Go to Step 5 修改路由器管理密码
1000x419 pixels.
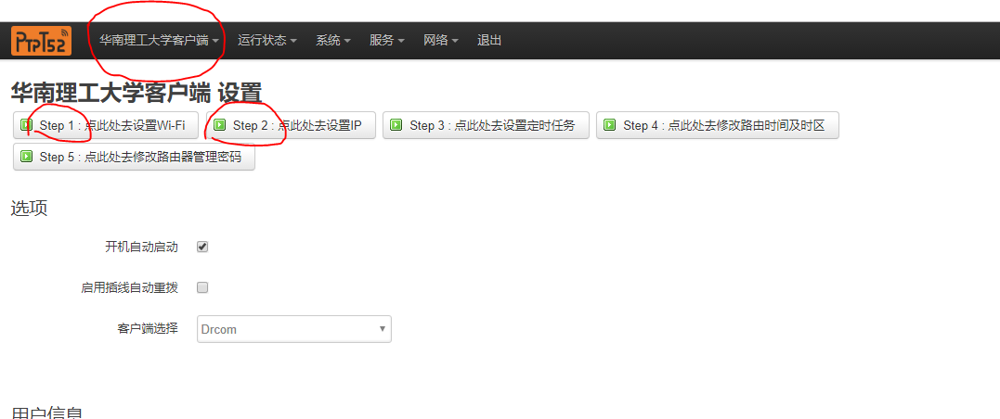[134, 157]
